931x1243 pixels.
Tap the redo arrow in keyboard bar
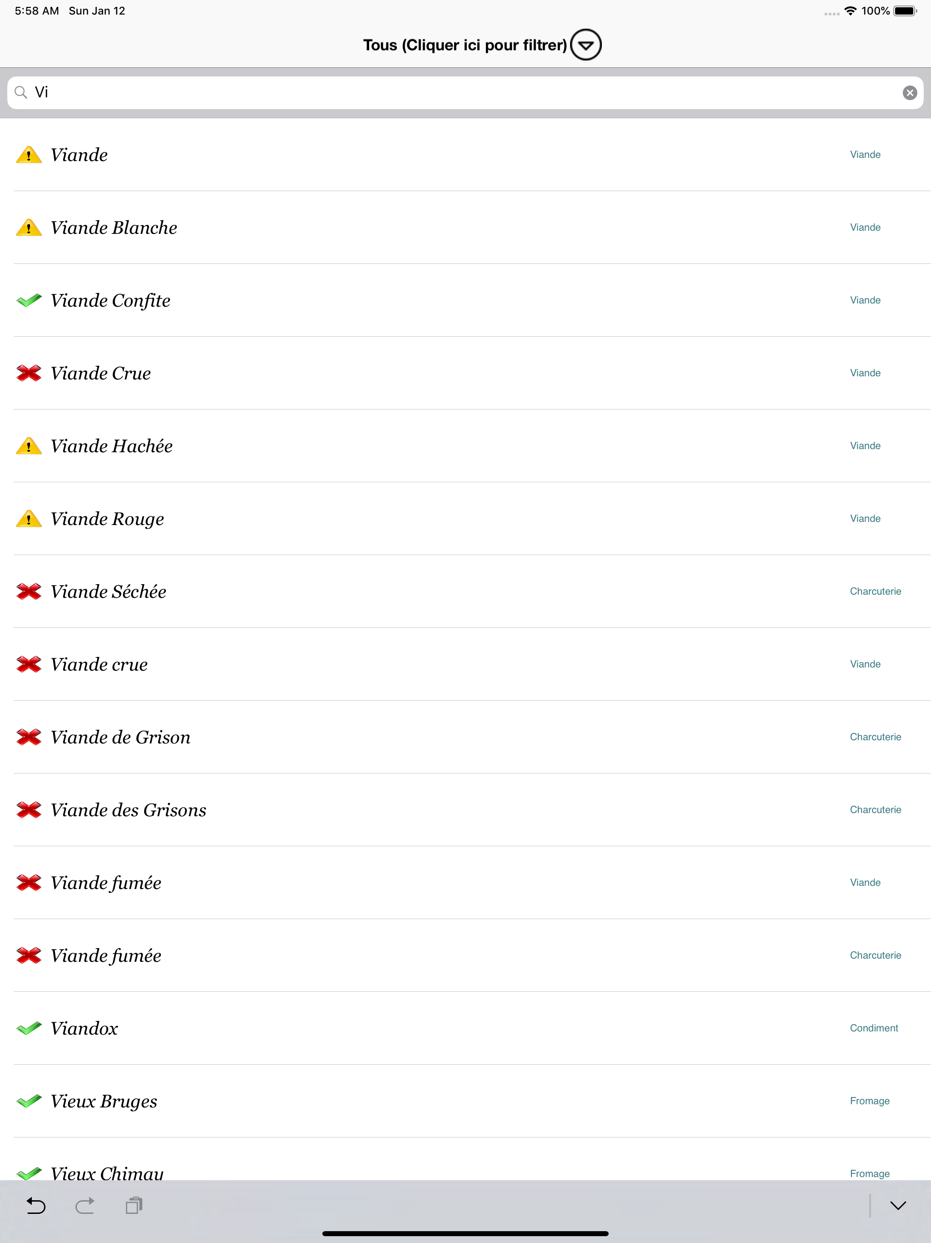(x=85, y=1205)
